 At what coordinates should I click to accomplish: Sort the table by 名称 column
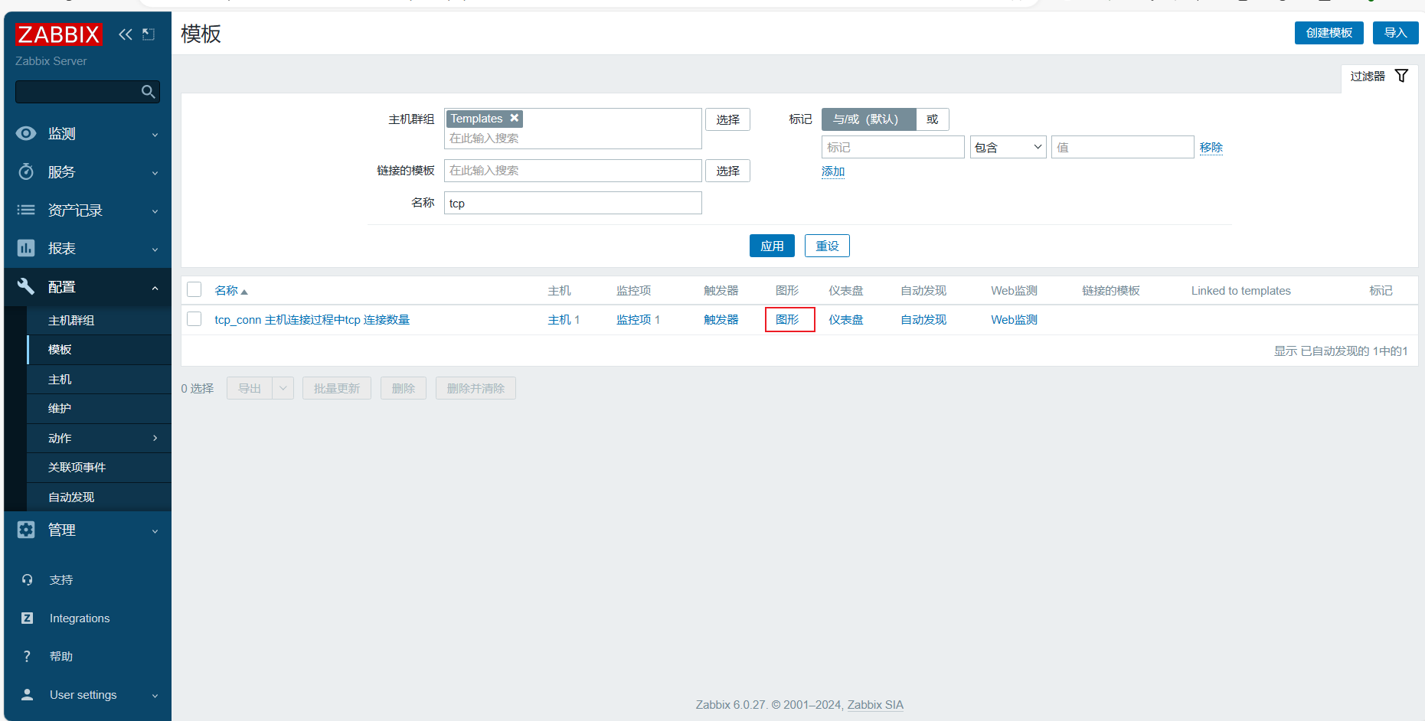point(231,290)
